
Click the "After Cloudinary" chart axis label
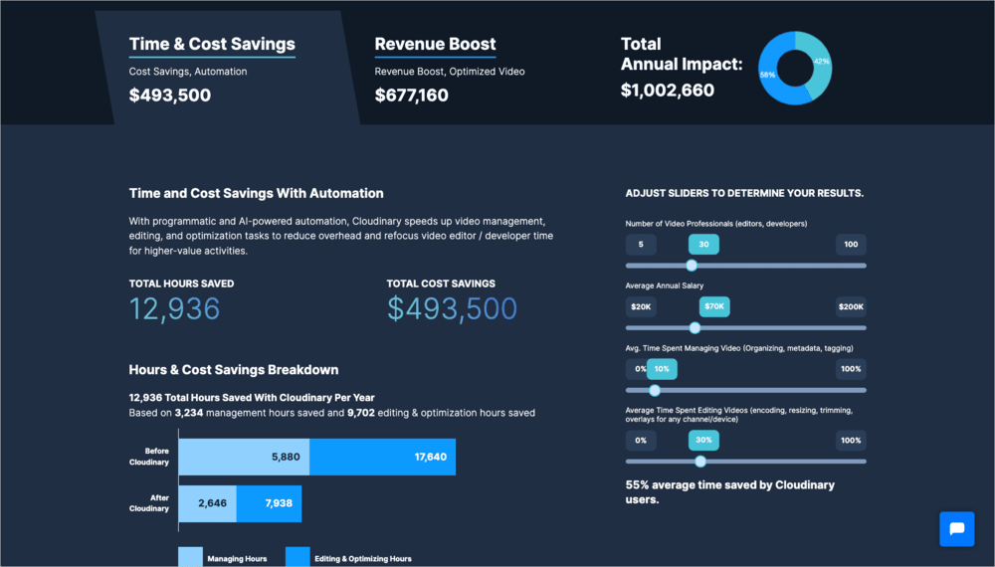point(149,503)
